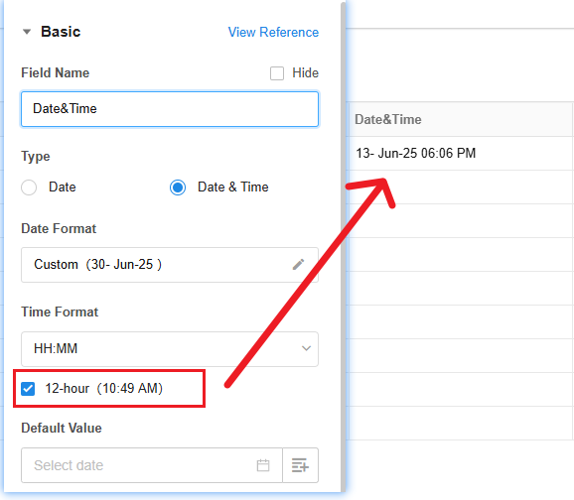
Task: Tick the Hide checkbox
Action: pyautogui.click(x=277, y=73)
